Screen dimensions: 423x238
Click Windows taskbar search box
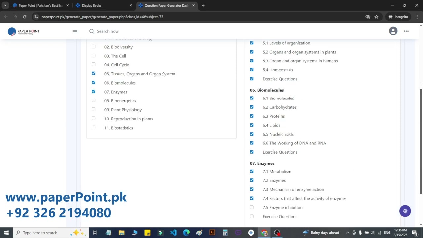51,233
